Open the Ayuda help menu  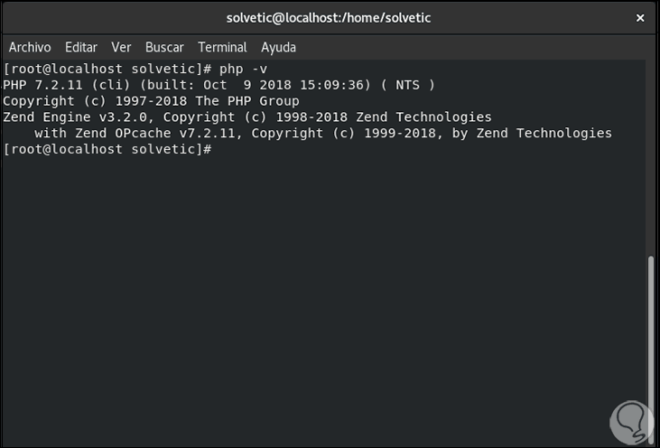pos(278,47)
